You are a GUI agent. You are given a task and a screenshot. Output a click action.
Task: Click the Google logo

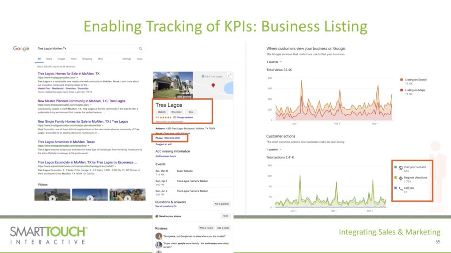(21, 48)
